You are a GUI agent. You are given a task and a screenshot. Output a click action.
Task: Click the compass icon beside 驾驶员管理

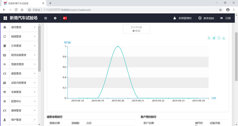click(x=5, y=64)
